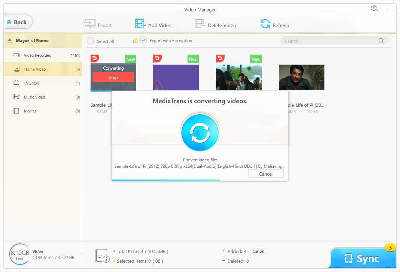The width and height of the screenshot is (400, 272).
Task: Click the 6.3MB file size label
Action: click(x=102, y=112)
